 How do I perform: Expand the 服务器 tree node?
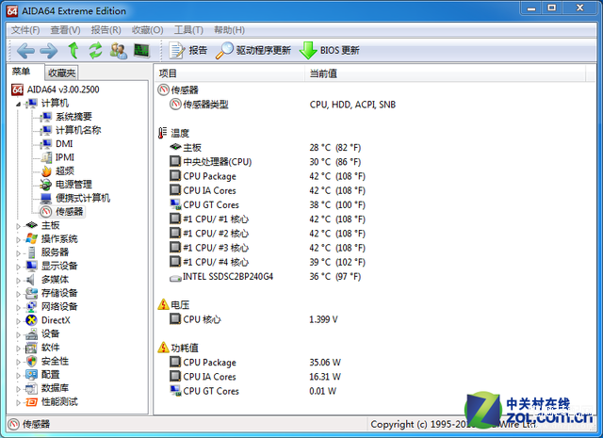(18, 253)
